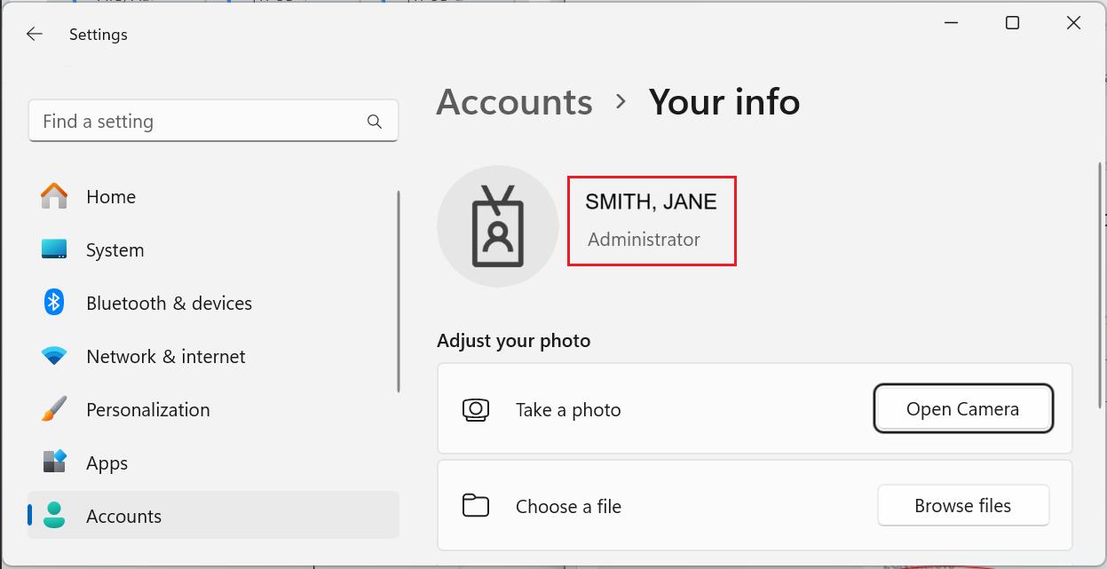Click the profile badge avatar picture
Image resolution: width=1107 pixels, height=569 pixels.
click(x=497, y=226)
